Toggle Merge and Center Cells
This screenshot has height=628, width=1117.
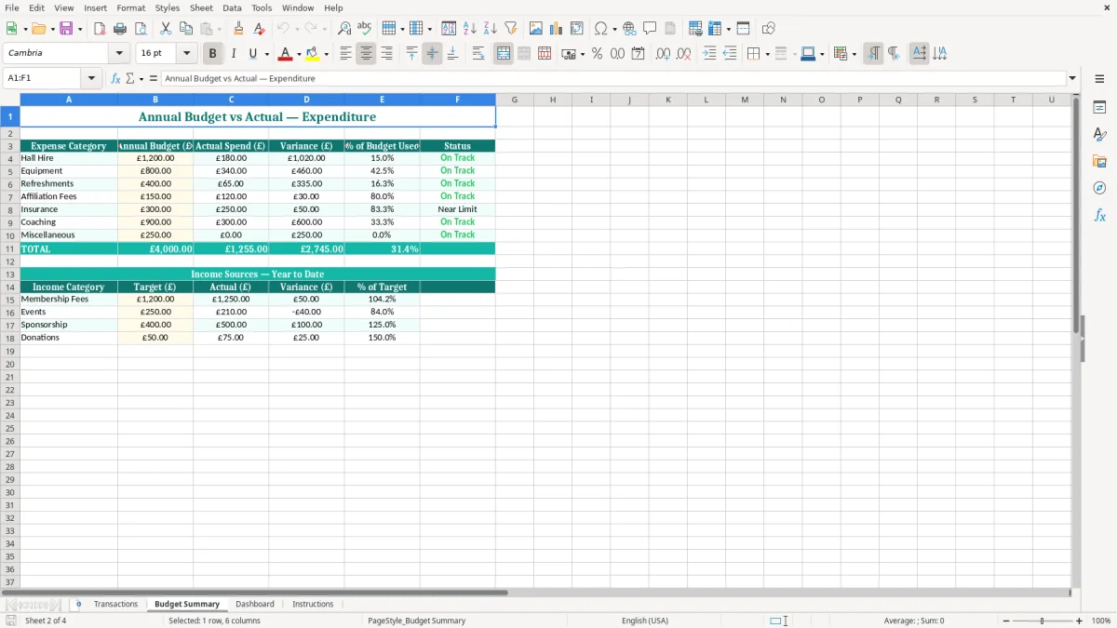click(504, 54)
